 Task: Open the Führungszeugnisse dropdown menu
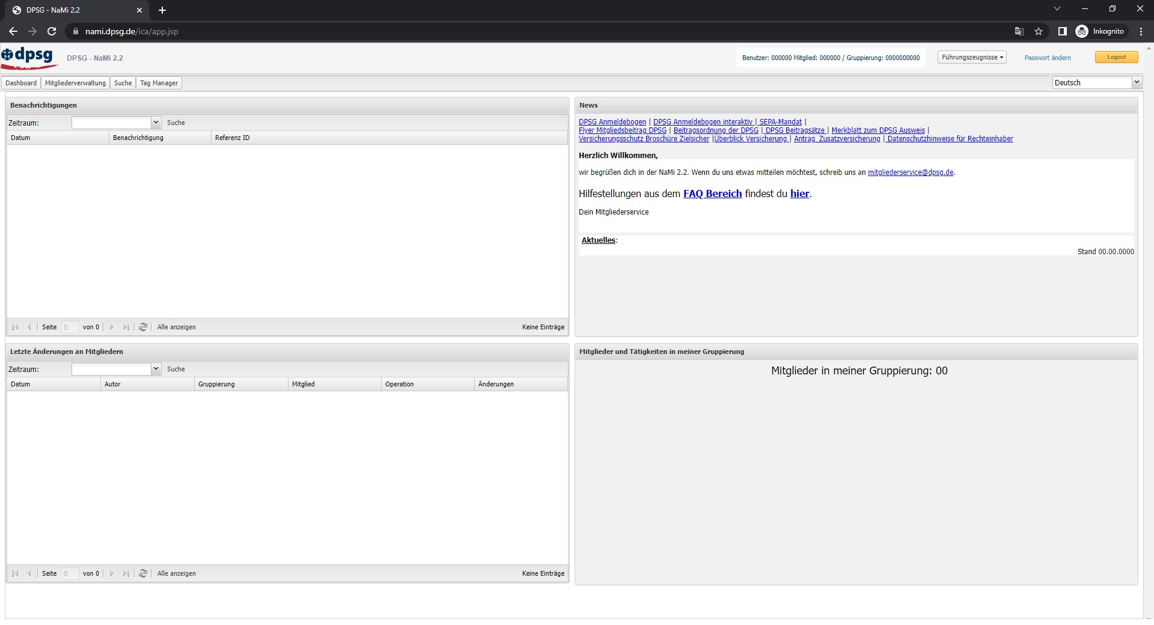click(972, 58)
